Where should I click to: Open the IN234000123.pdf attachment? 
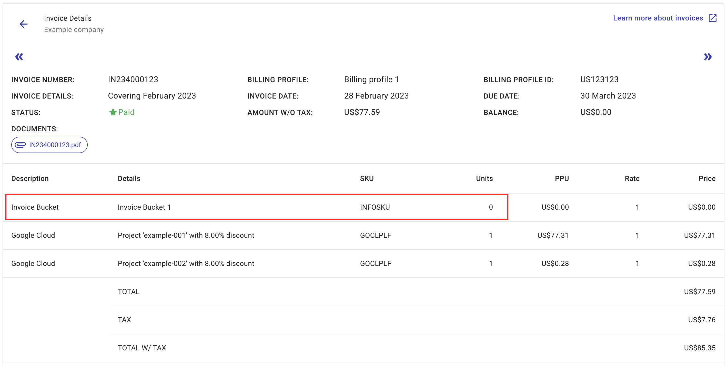point(55,145)
